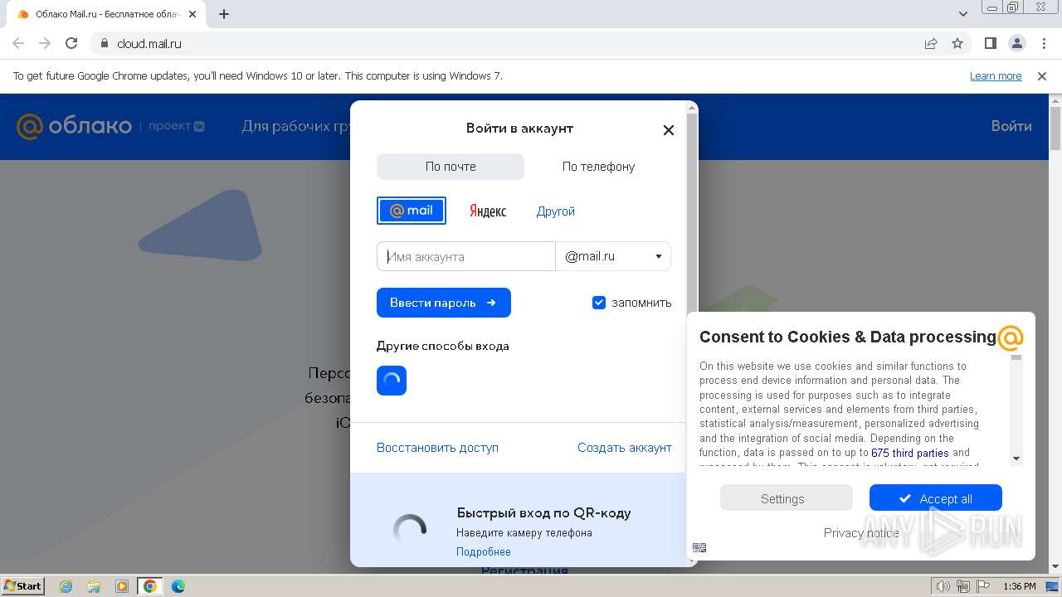Click the blue loading sign-in icon

392,381
